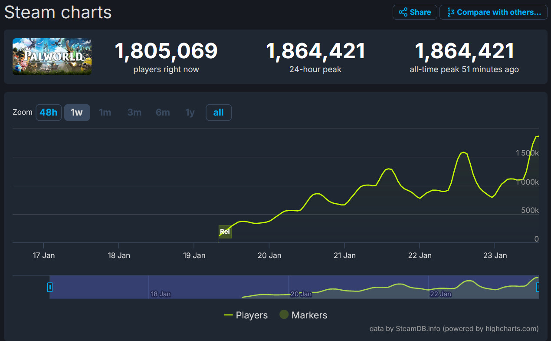Click the 1,805,069 players right now value

pos(166,51)
